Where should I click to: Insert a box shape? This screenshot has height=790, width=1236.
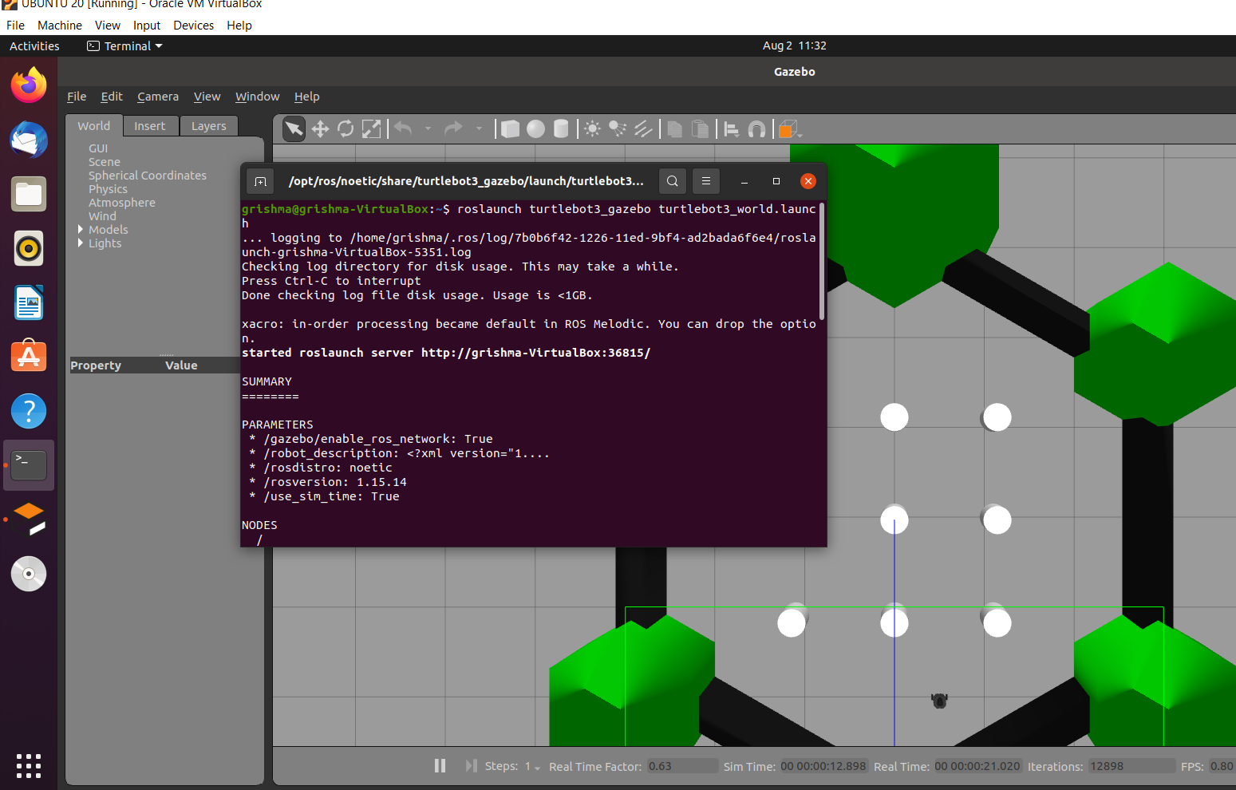coord(511,128)
